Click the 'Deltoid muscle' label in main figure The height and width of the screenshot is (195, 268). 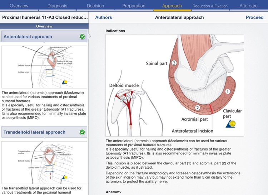tap(124, 85)
